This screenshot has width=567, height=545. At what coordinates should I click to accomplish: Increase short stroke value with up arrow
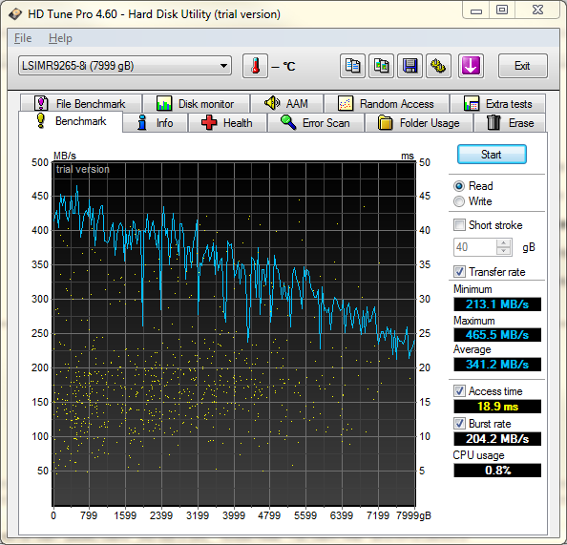[x=503, y=243]
